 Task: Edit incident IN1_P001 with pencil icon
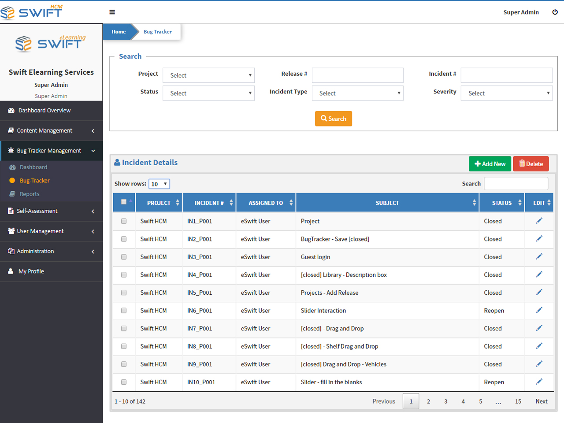(x=539, y=221)
